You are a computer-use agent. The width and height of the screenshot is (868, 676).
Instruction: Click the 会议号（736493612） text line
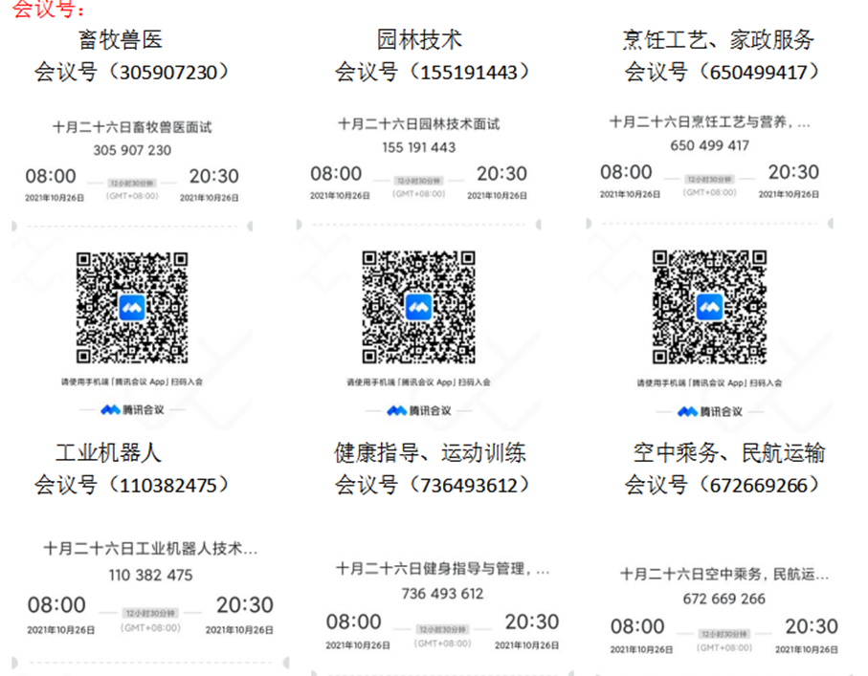(x=432, y=485)
